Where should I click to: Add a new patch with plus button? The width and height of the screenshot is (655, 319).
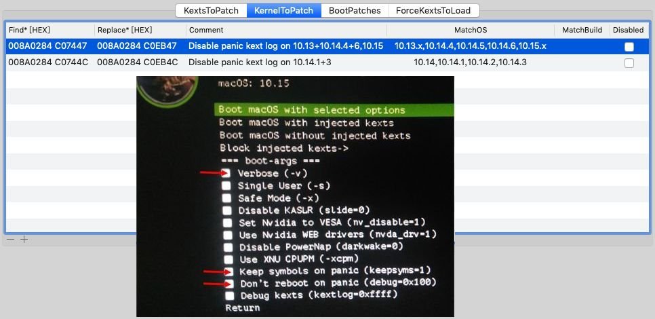24,239
